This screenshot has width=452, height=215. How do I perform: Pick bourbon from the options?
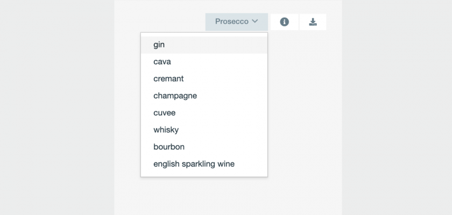[x=169, y=147]
